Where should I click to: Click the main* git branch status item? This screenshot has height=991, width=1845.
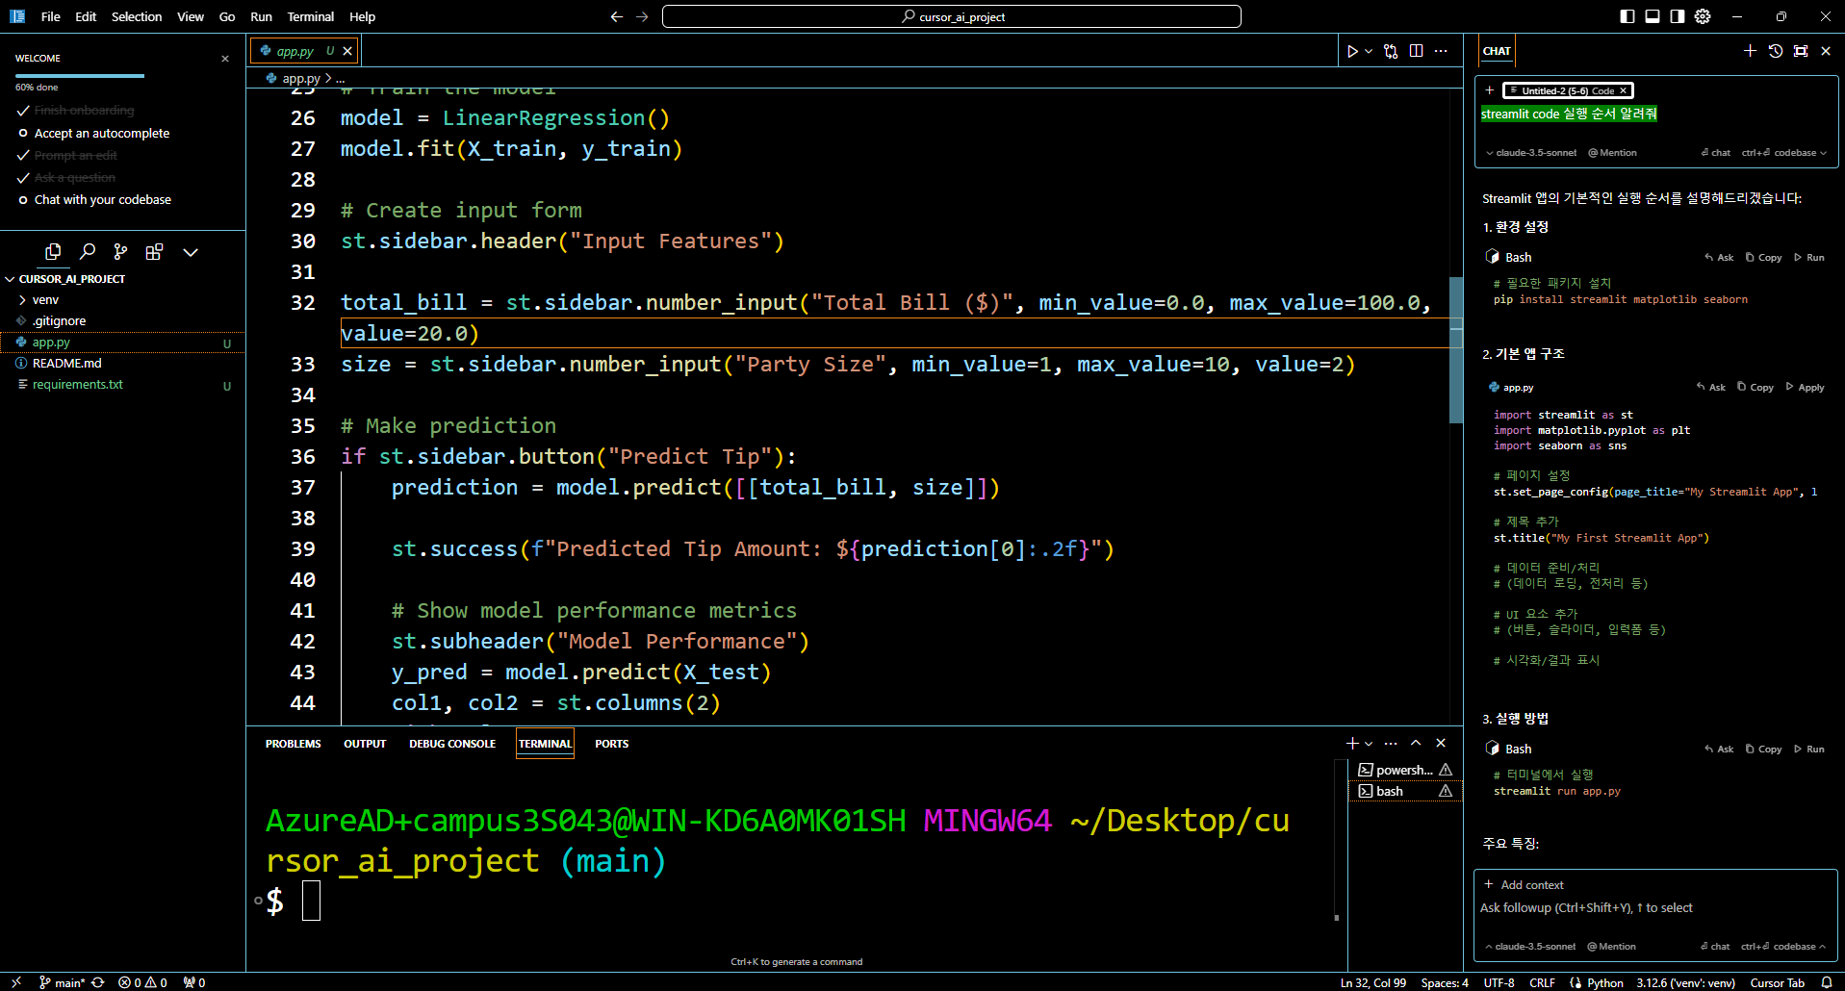[63, 982]
